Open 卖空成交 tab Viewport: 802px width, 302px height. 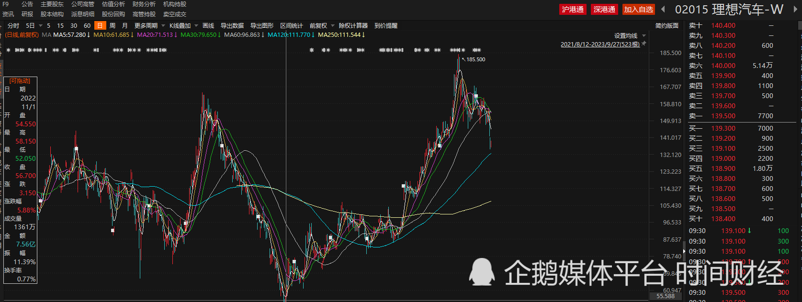click(x=175, y=14)
